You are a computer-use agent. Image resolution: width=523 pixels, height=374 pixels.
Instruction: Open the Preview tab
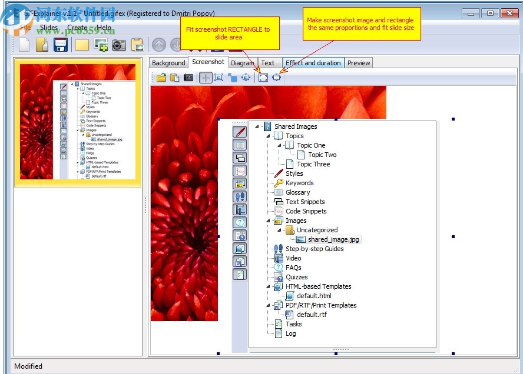click(359, 62)
